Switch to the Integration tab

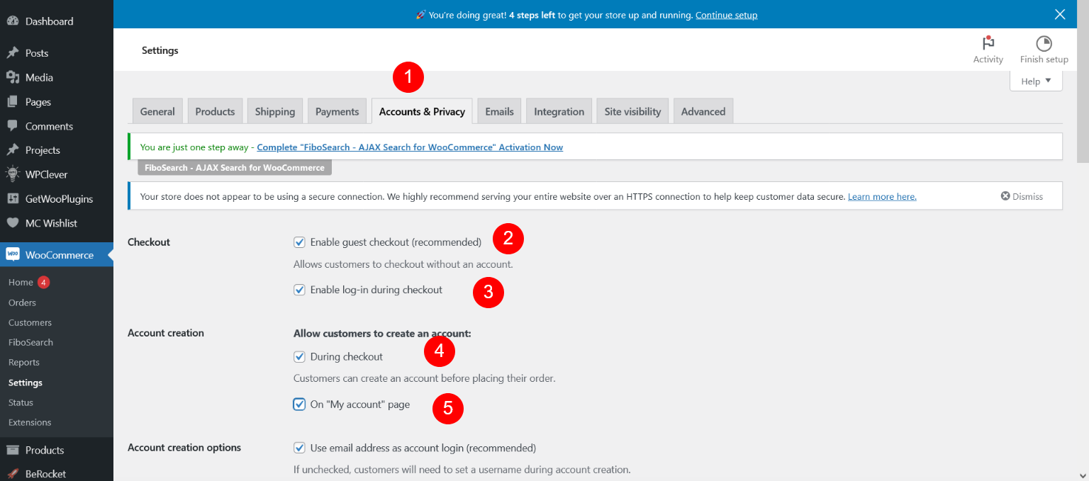coord(559,111)
